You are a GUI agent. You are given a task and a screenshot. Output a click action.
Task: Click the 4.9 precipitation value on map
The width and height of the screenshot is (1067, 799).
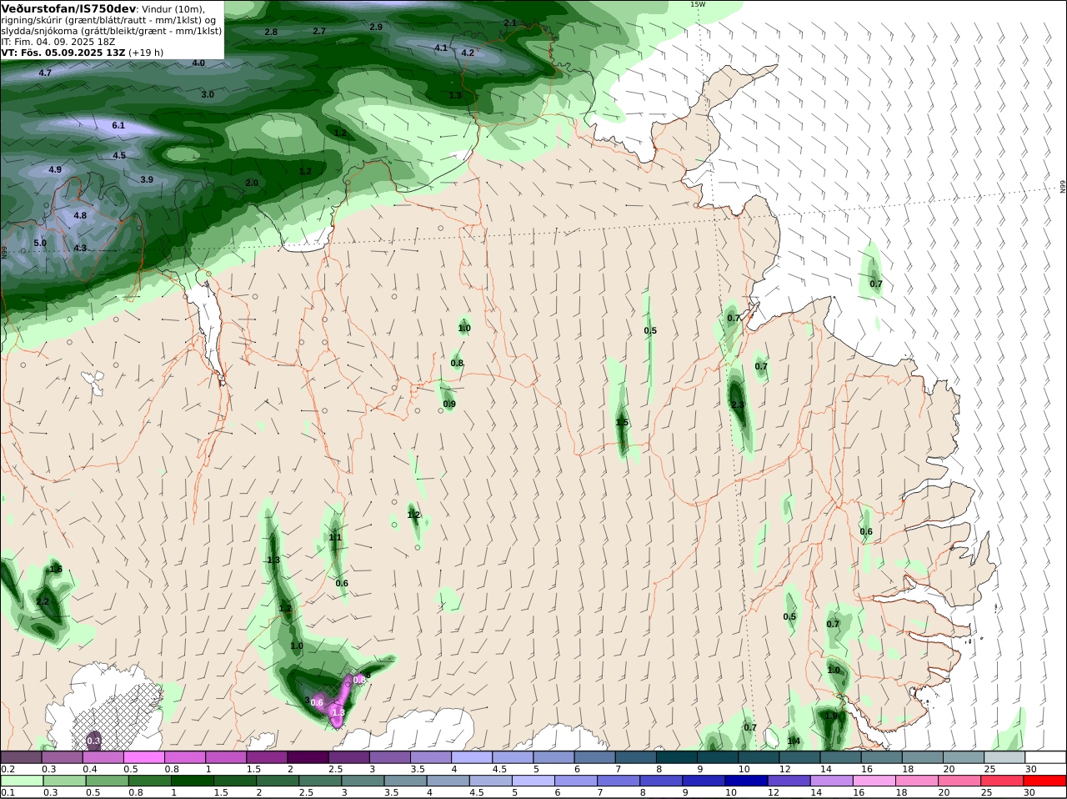(x=55, y=169)
